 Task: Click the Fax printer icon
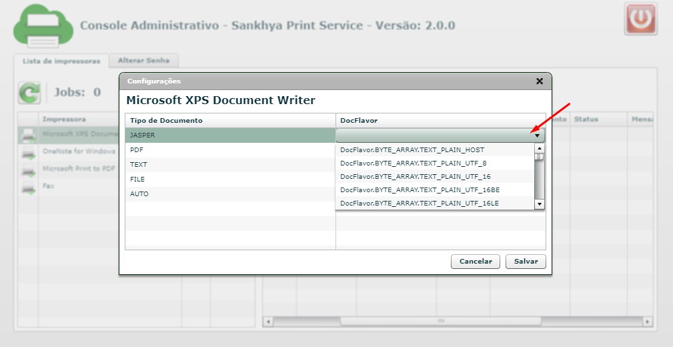28,188
